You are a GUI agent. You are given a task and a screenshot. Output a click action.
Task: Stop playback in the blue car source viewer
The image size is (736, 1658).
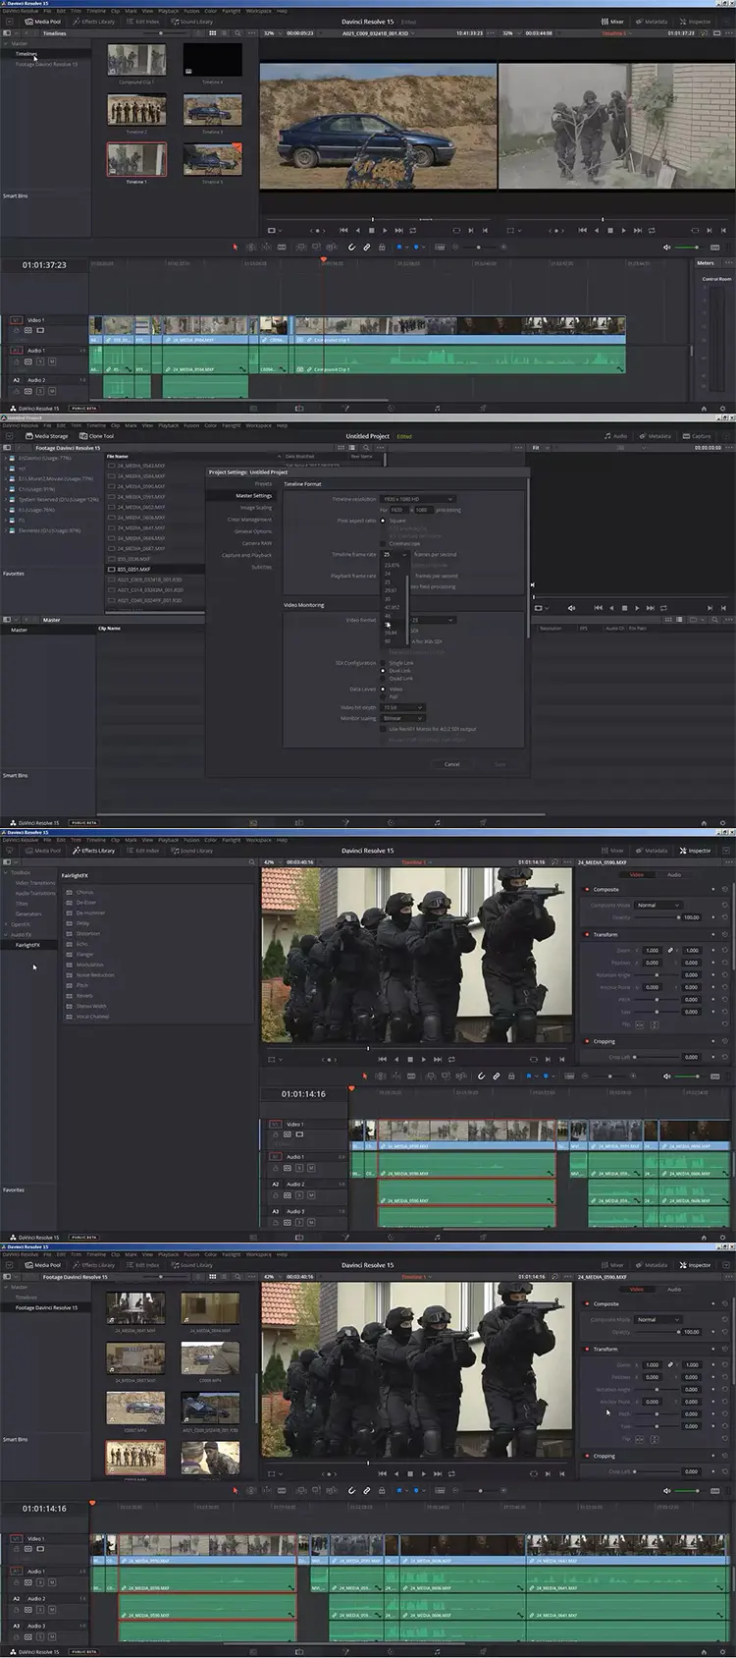point(371,230)
